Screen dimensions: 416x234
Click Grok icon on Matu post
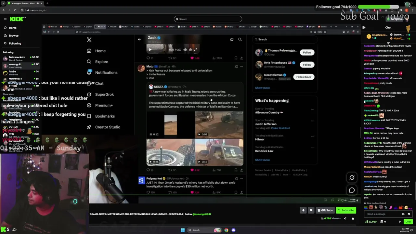click(236, 67)
